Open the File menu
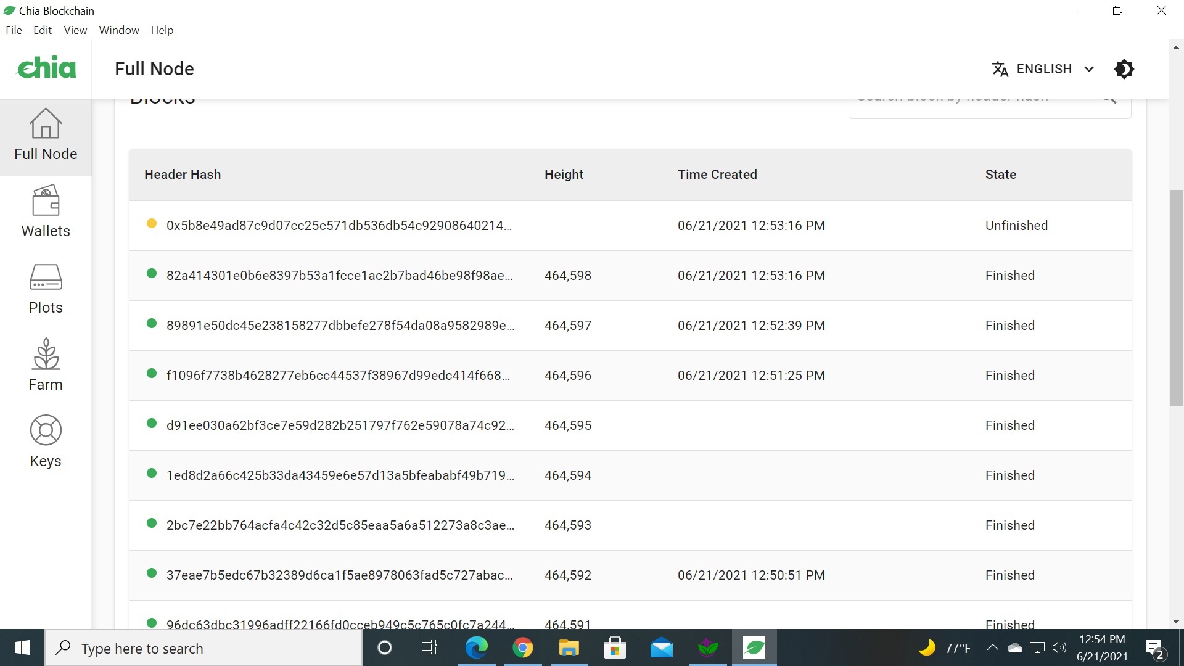 (x=14, y=30)
